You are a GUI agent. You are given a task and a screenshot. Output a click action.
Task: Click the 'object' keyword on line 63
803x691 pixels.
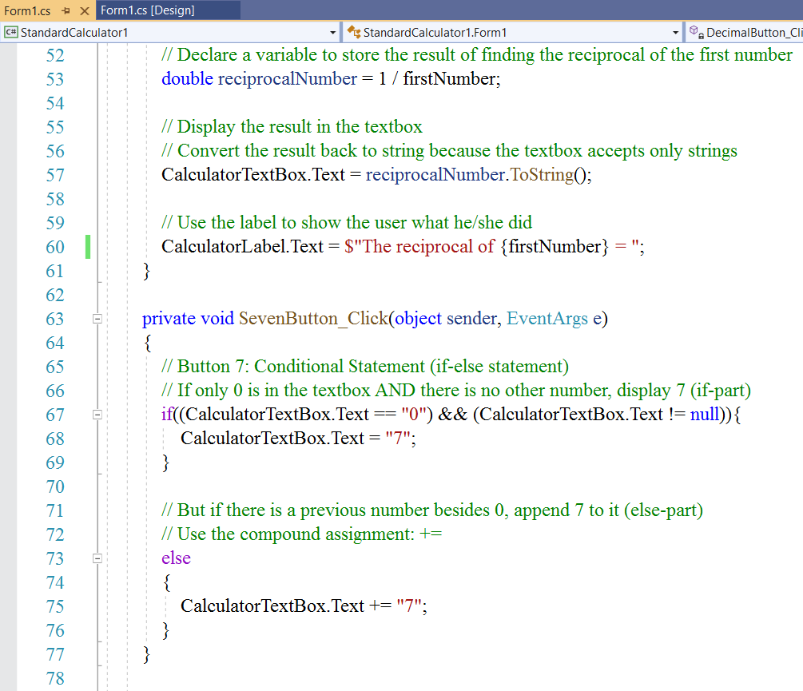(x=418, y=319)
